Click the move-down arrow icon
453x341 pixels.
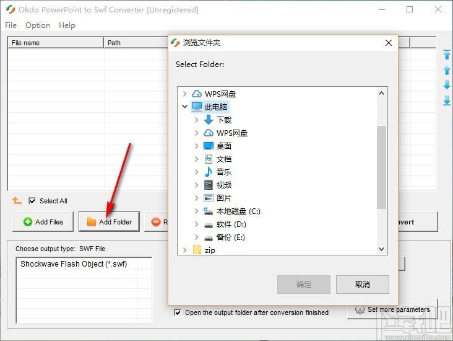447,85
